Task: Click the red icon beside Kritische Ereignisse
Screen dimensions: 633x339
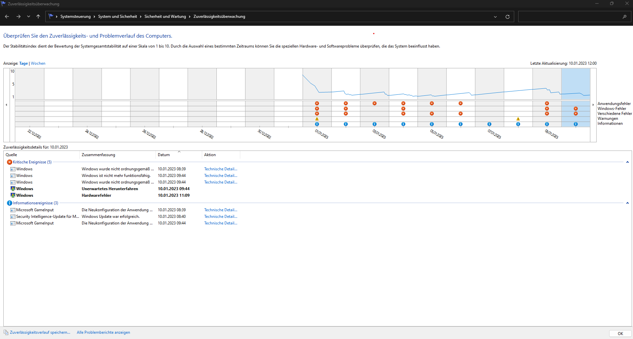Action: pos(10,162)
